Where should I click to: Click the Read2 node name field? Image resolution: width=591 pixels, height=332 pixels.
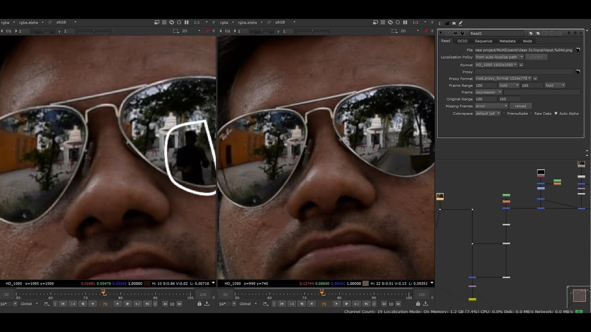[496, 33]
